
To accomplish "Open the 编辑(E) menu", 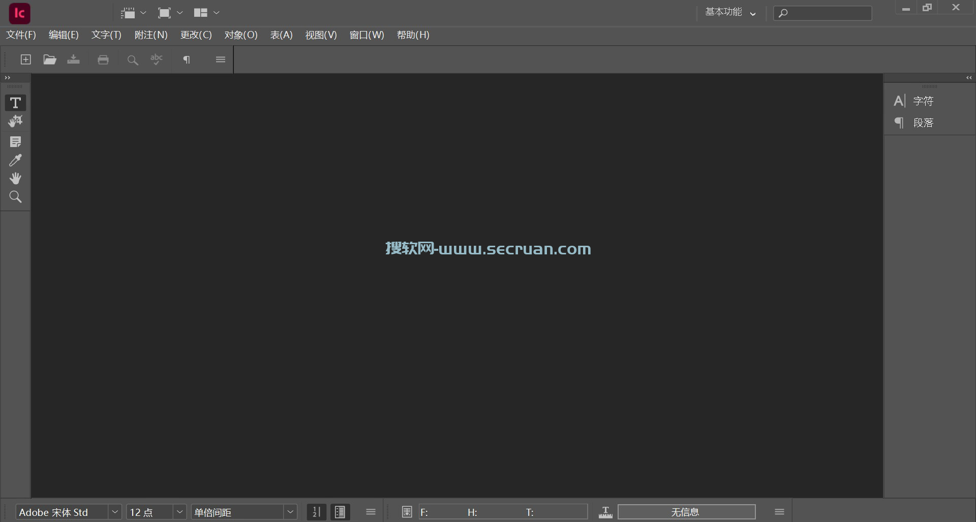I will (64, 35).
